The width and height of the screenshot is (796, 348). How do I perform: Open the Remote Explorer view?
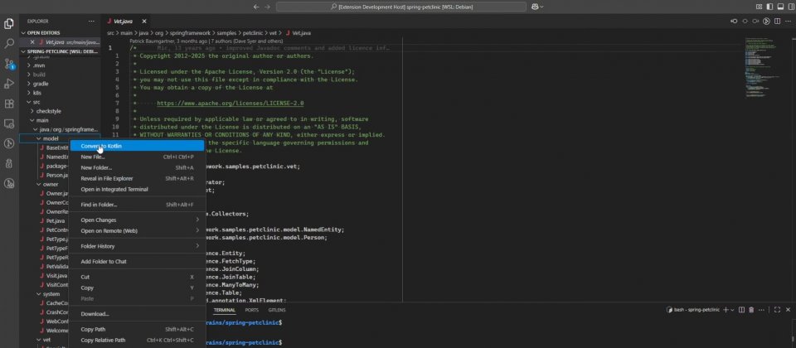pos(9,123)
